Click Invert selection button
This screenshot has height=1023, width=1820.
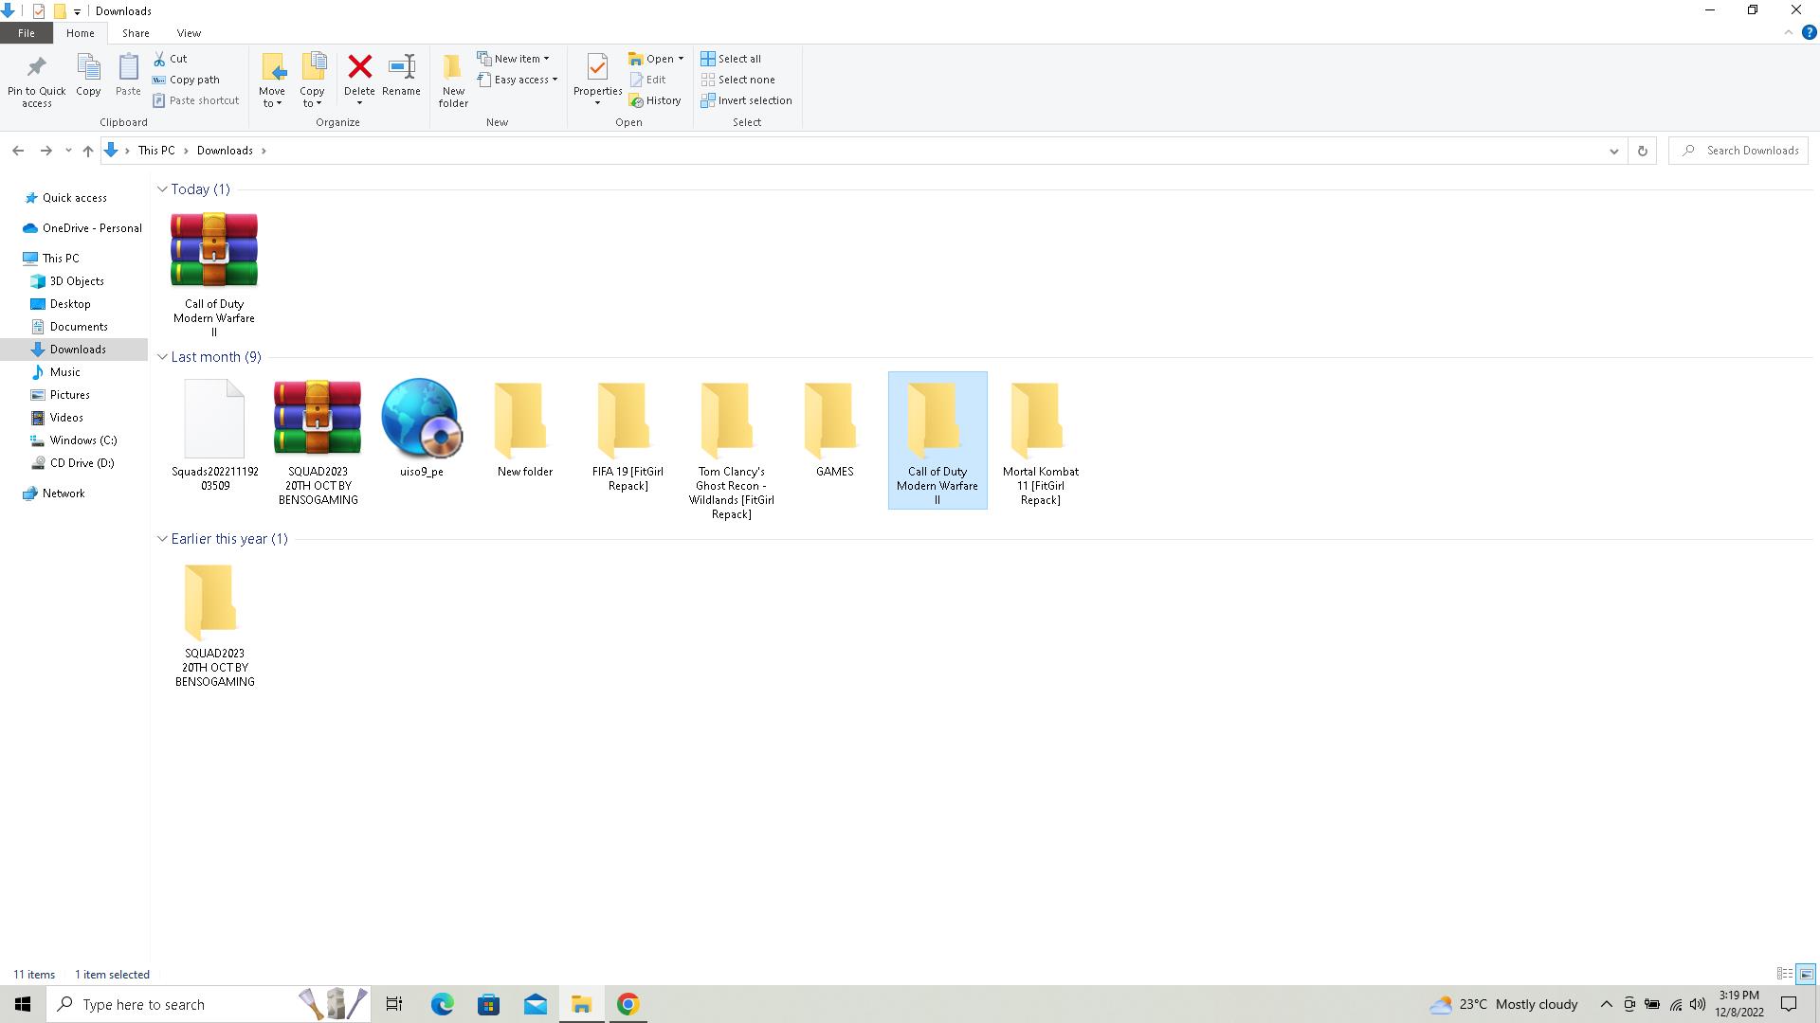tap(746, 100)
